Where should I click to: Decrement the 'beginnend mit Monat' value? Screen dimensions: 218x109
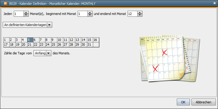click(90, 15)
